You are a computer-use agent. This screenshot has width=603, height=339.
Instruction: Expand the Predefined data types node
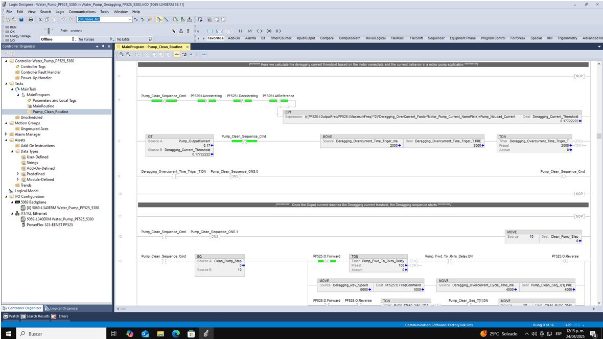click(x=18, y=174)
